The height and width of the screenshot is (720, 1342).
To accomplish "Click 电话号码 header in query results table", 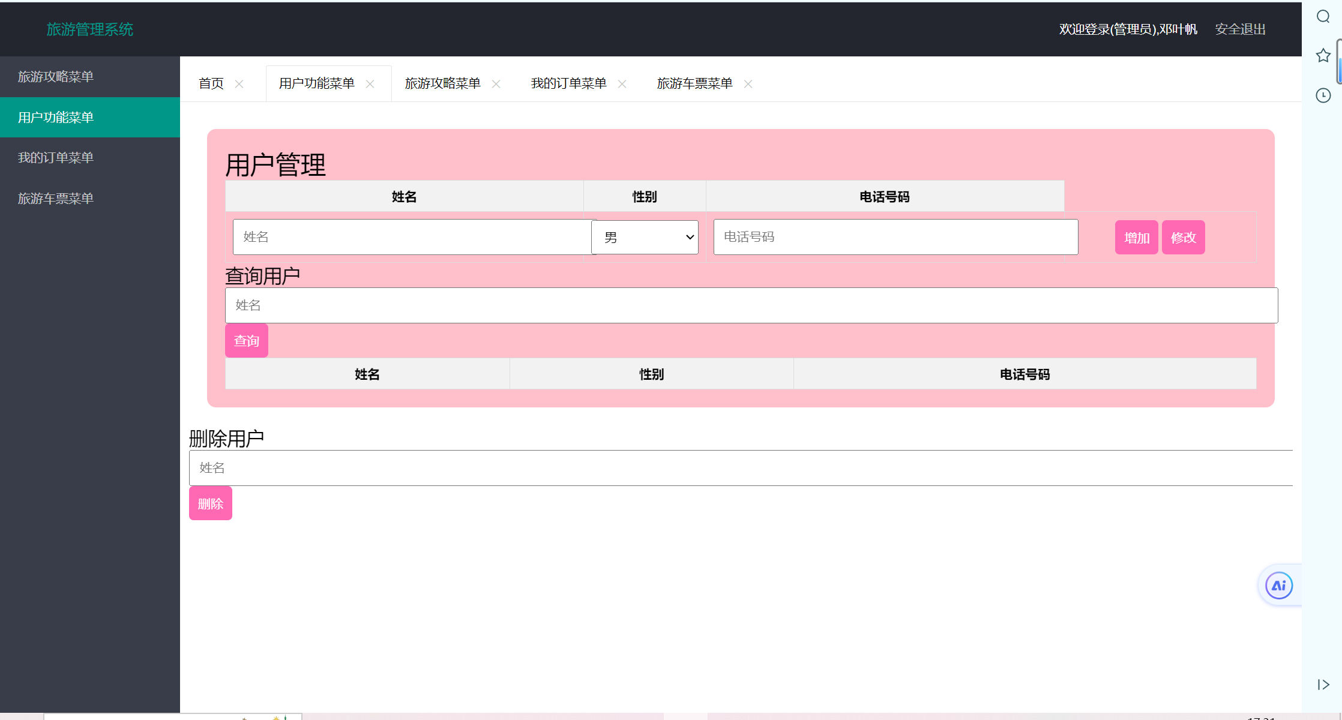I will (1025, 374).
